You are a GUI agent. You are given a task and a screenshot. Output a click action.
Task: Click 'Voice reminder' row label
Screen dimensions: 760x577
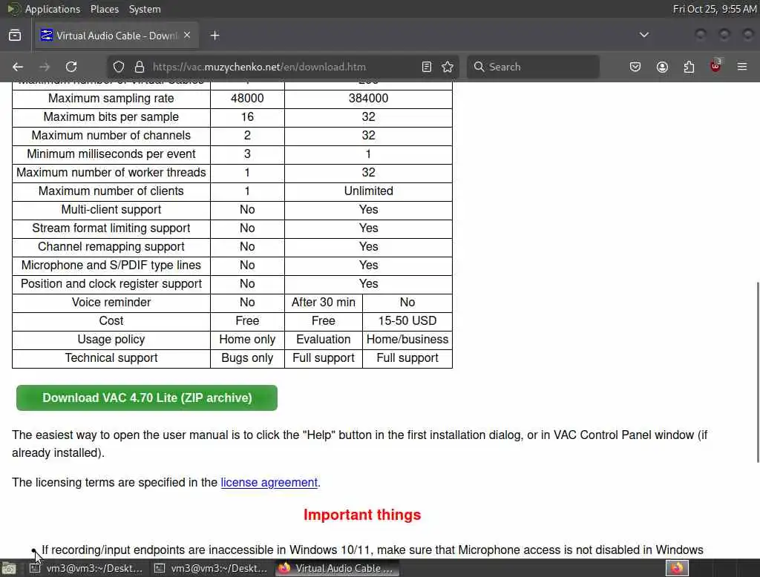(x=111, y=303)
